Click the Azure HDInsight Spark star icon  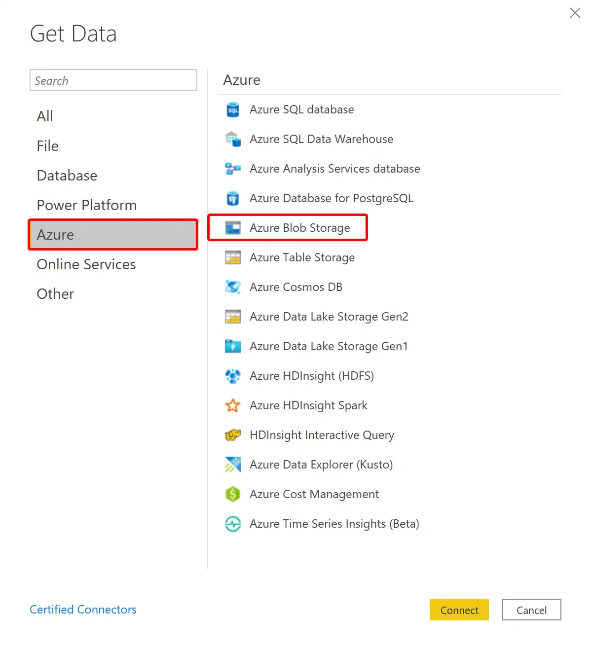pos(232,405)
